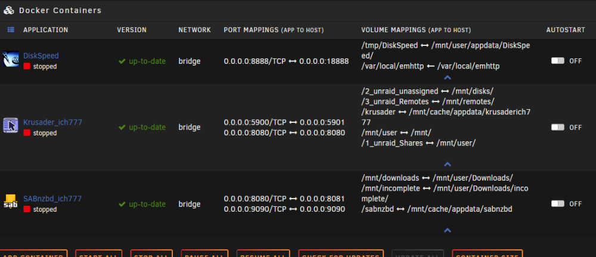Image resolution: width=596 pixels, height=257 pixels.
Task: Collapse DiskSpeed volume mappings chevron
Action: point(448,78)
